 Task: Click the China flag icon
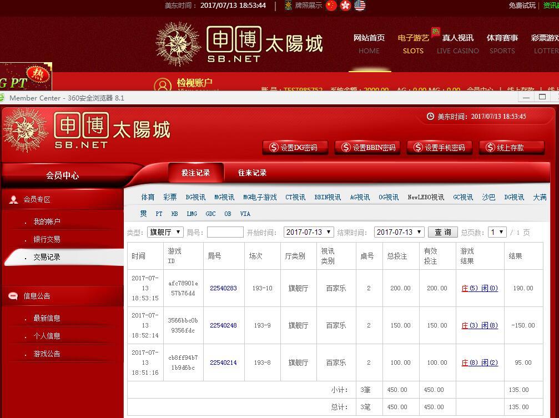coord(331,6)
